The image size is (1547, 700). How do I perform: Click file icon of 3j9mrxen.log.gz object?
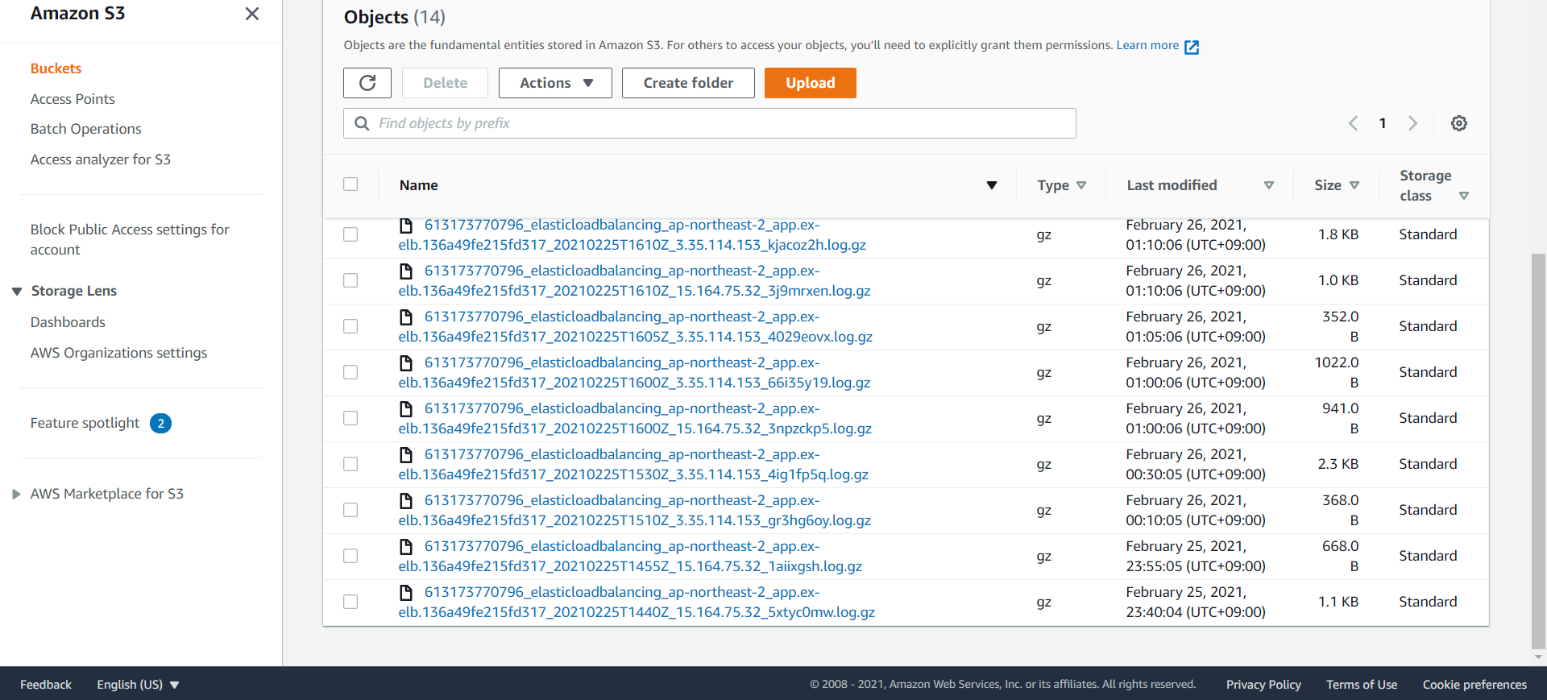click(x=407, y=271)
